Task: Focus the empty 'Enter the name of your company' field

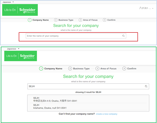Action: [76, 36]
